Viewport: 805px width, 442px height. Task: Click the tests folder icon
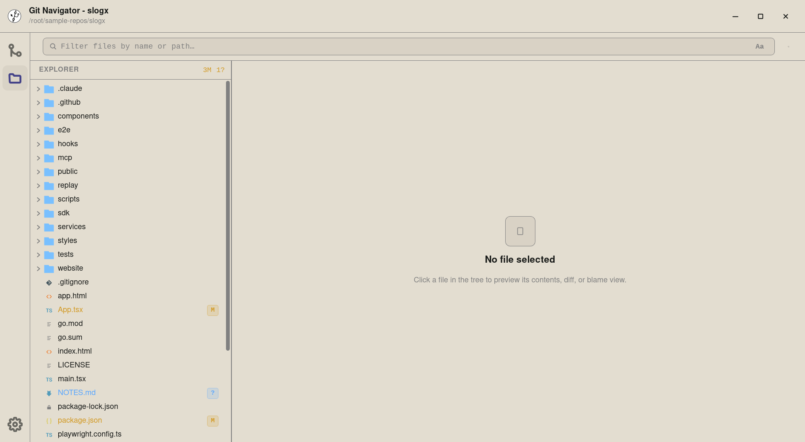(49, 255)
